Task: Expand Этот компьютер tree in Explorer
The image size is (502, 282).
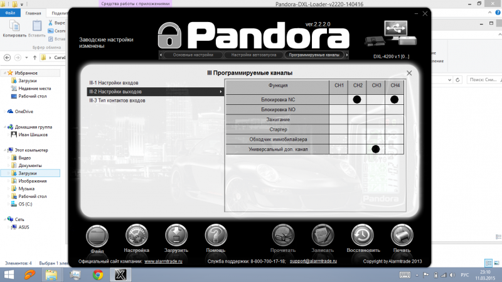Action: tap(6, 150)
